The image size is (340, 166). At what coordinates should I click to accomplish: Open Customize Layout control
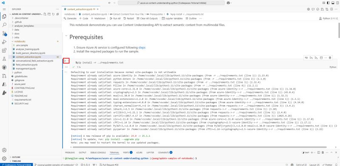click(324, 3)
